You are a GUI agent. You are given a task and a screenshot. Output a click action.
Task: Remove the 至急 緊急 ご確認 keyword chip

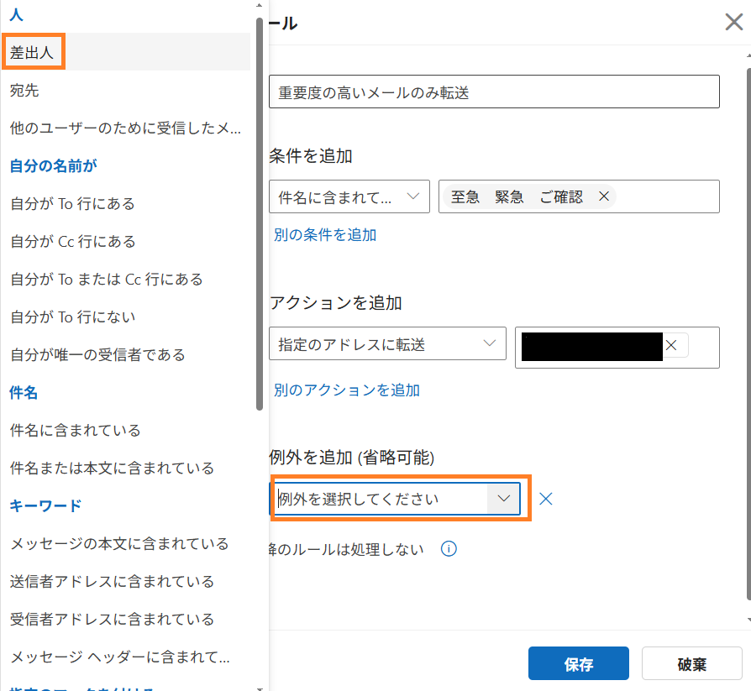click(604, 196)
